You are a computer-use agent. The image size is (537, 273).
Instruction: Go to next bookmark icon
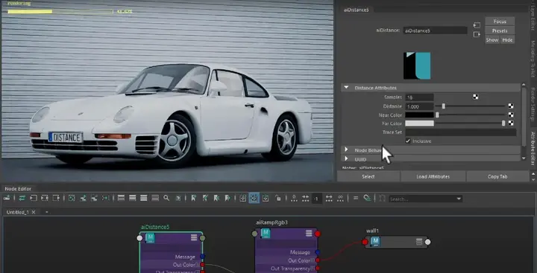[x=227, y=198]
